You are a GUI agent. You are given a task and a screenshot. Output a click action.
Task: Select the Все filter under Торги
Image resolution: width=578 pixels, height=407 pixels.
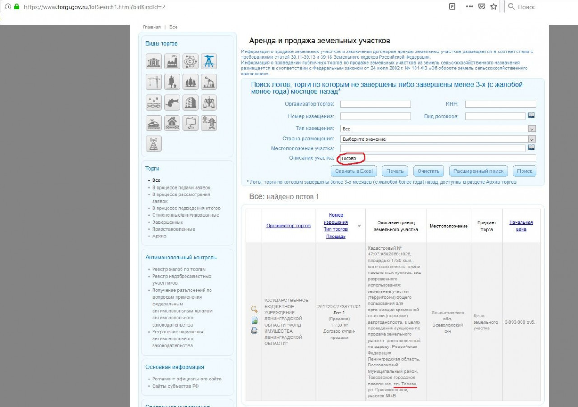tap(156, 180)
